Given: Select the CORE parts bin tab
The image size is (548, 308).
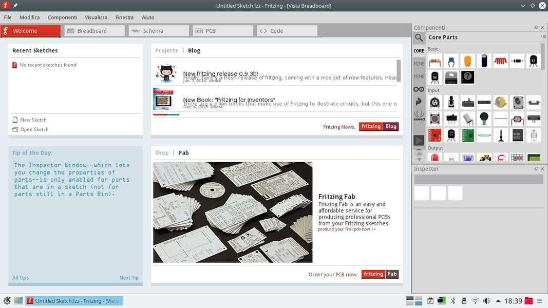Looking at the screenshot, I should 419,51.
